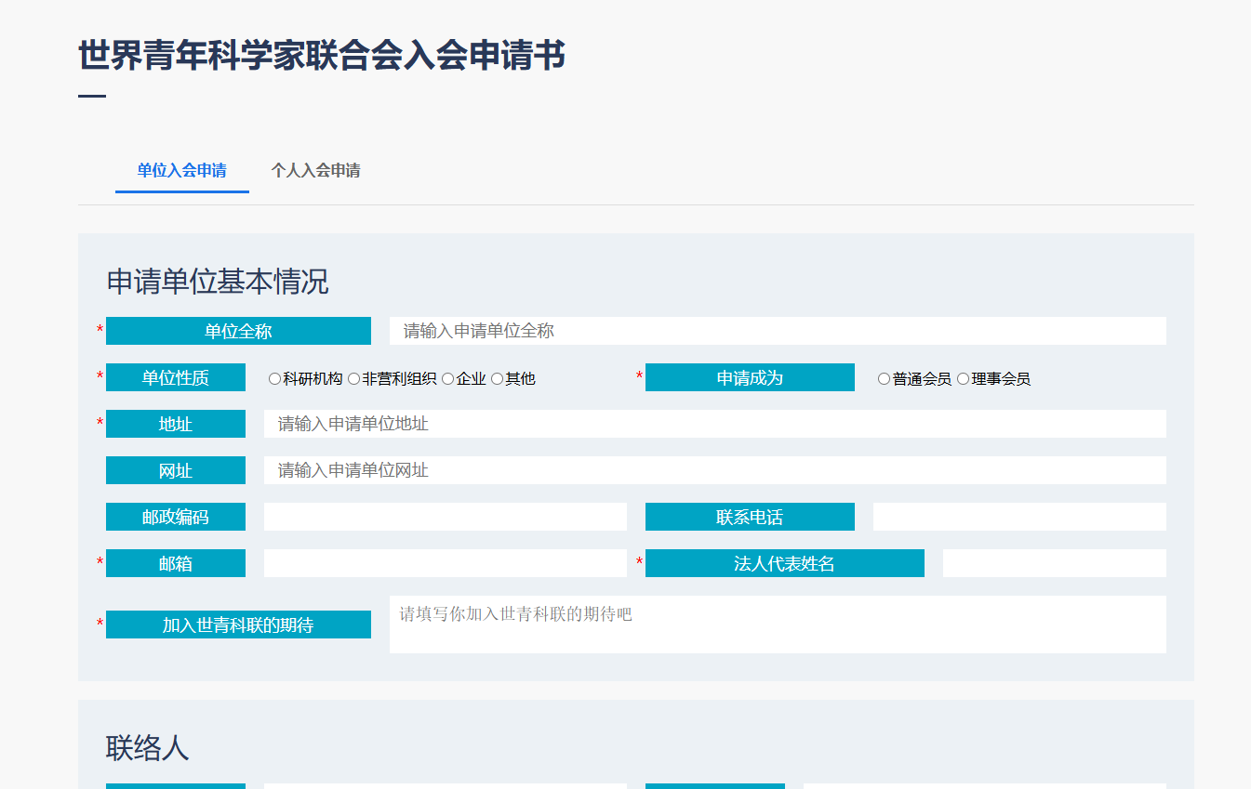
Task: Click the 邮政编码 input box
Action: click(445, 517)
